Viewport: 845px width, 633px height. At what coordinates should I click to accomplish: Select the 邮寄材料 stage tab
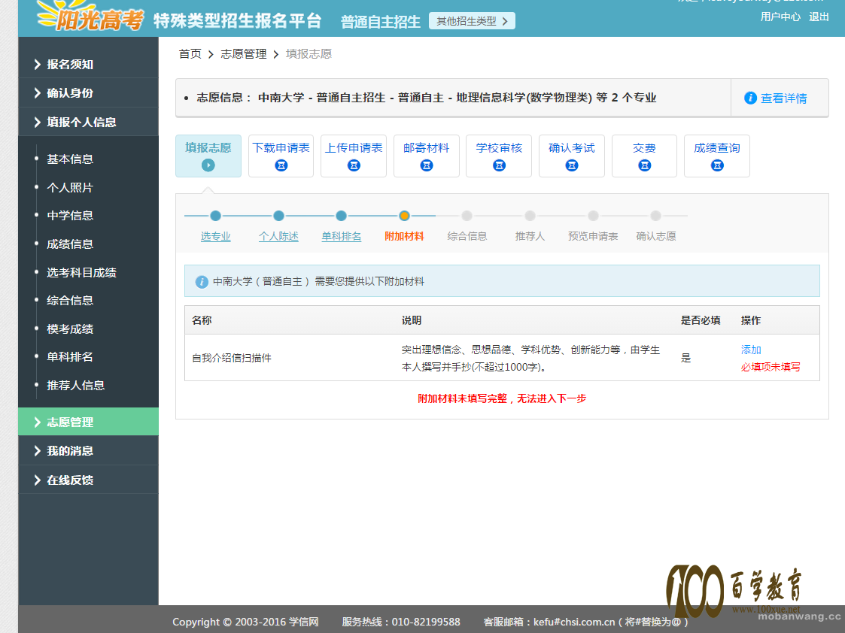pyautogui.click(x=427, y=156)
